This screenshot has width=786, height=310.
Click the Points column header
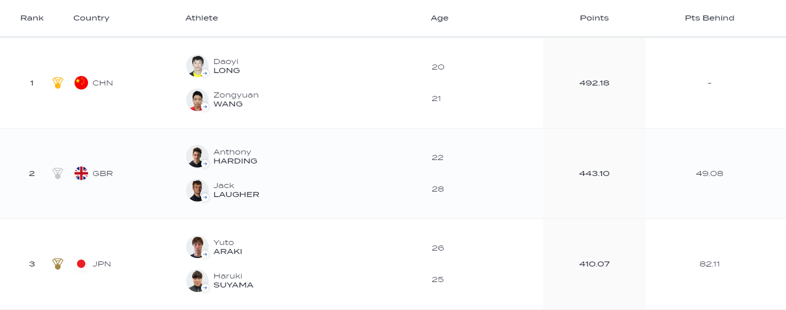(594, 18)
